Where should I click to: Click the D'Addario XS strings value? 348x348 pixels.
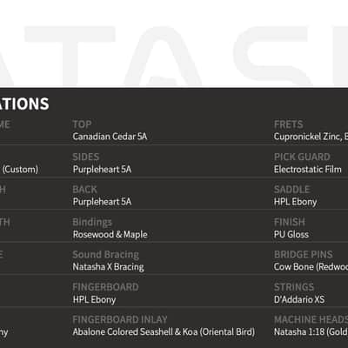[299, 299]
